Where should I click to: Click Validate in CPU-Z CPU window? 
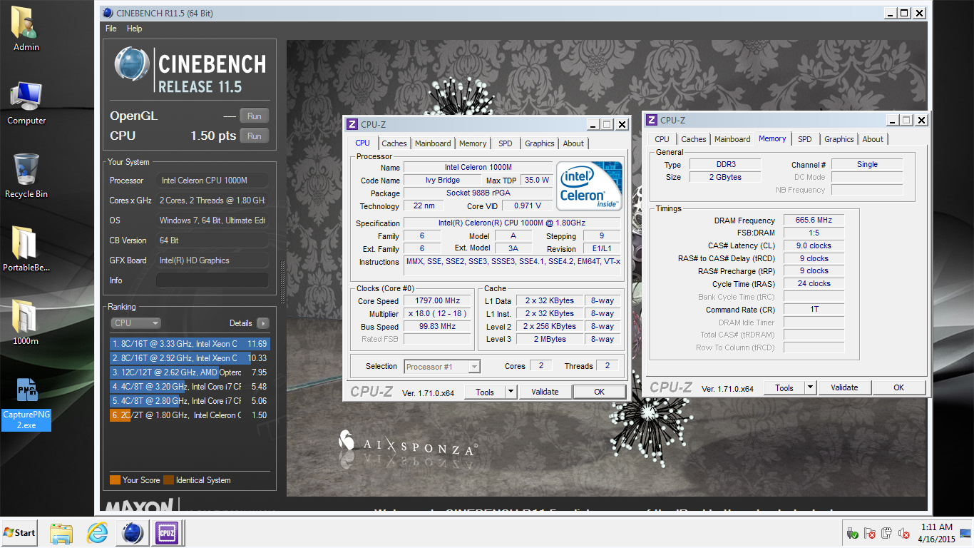(x=545, y=392)
